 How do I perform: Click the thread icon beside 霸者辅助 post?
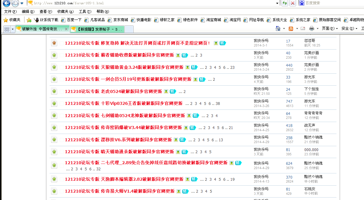tap(54, 55)
